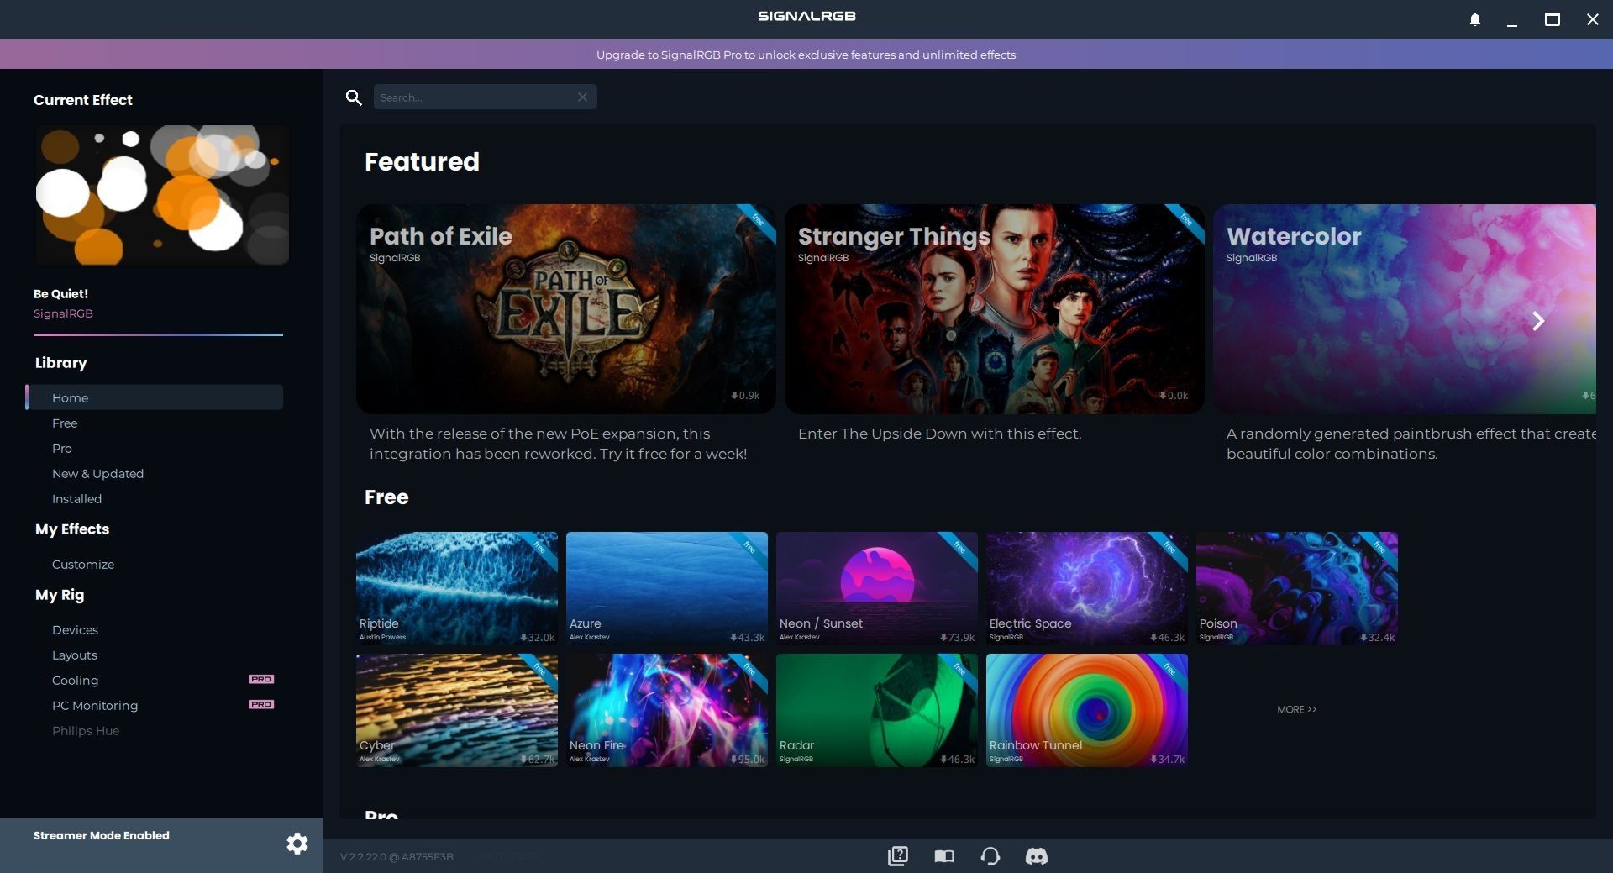Open PC Monitoring page
Screen dimensions: 1613x873
pos(95,706)
